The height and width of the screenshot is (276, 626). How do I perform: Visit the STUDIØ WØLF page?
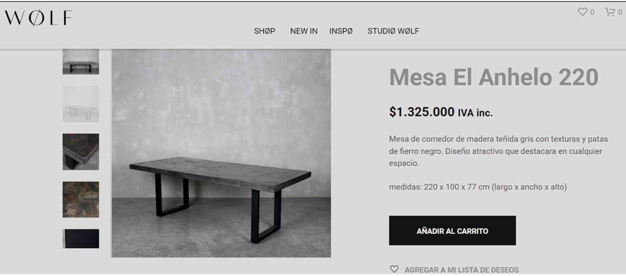392,31
